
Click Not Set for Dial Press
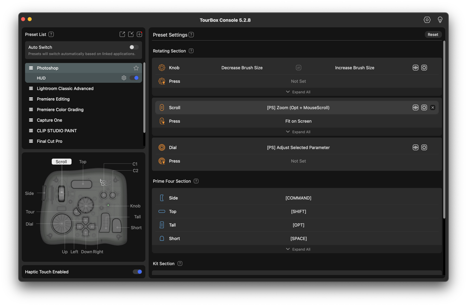298,161
